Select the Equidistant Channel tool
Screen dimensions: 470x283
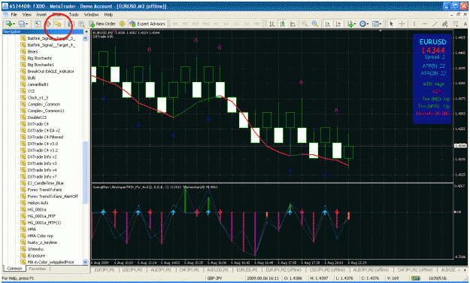point(445,23)
